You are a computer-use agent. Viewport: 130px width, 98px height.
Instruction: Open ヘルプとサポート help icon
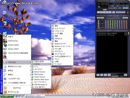coord(5,79)
